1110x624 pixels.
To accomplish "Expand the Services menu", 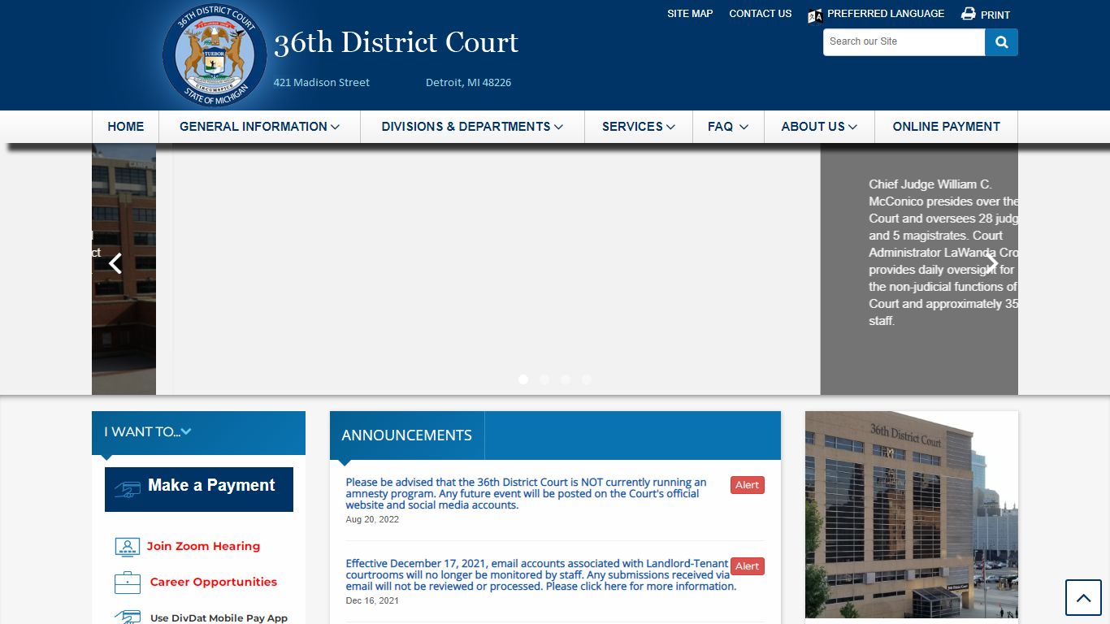I will (639, 127).
